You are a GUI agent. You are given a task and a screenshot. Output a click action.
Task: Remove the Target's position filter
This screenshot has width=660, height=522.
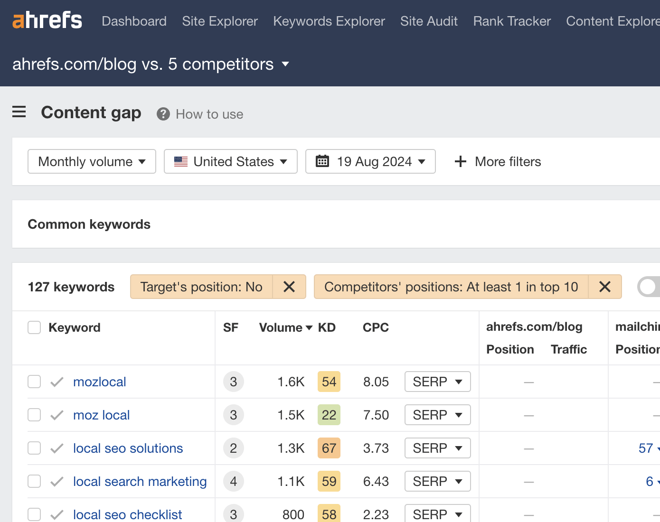pos(289,287)
